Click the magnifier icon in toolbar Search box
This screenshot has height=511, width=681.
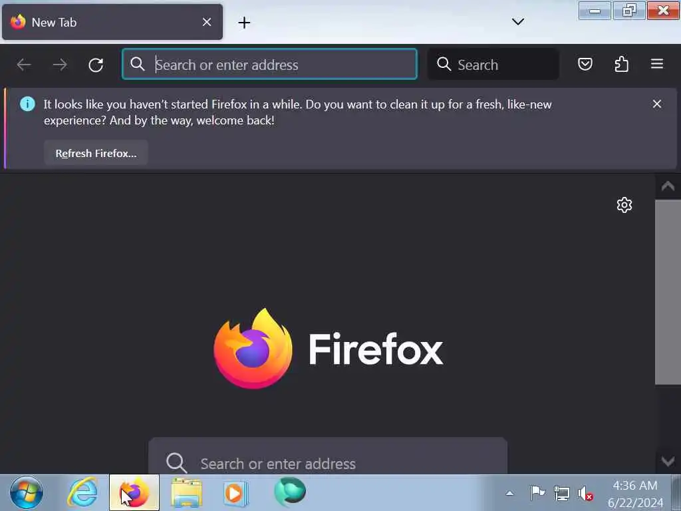tap(444, 64)
